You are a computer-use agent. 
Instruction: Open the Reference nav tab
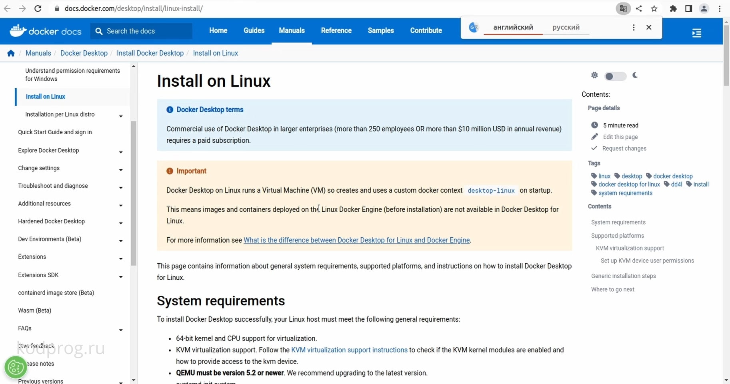point(336,30)
